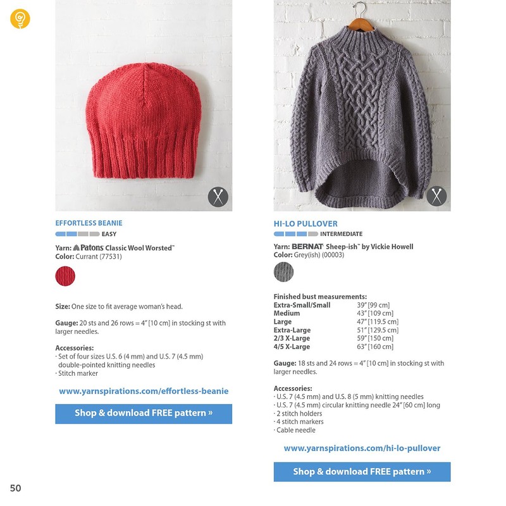Click Shop & download button under pullover
This screenshot has height=506, width=506.
point(362,472)
